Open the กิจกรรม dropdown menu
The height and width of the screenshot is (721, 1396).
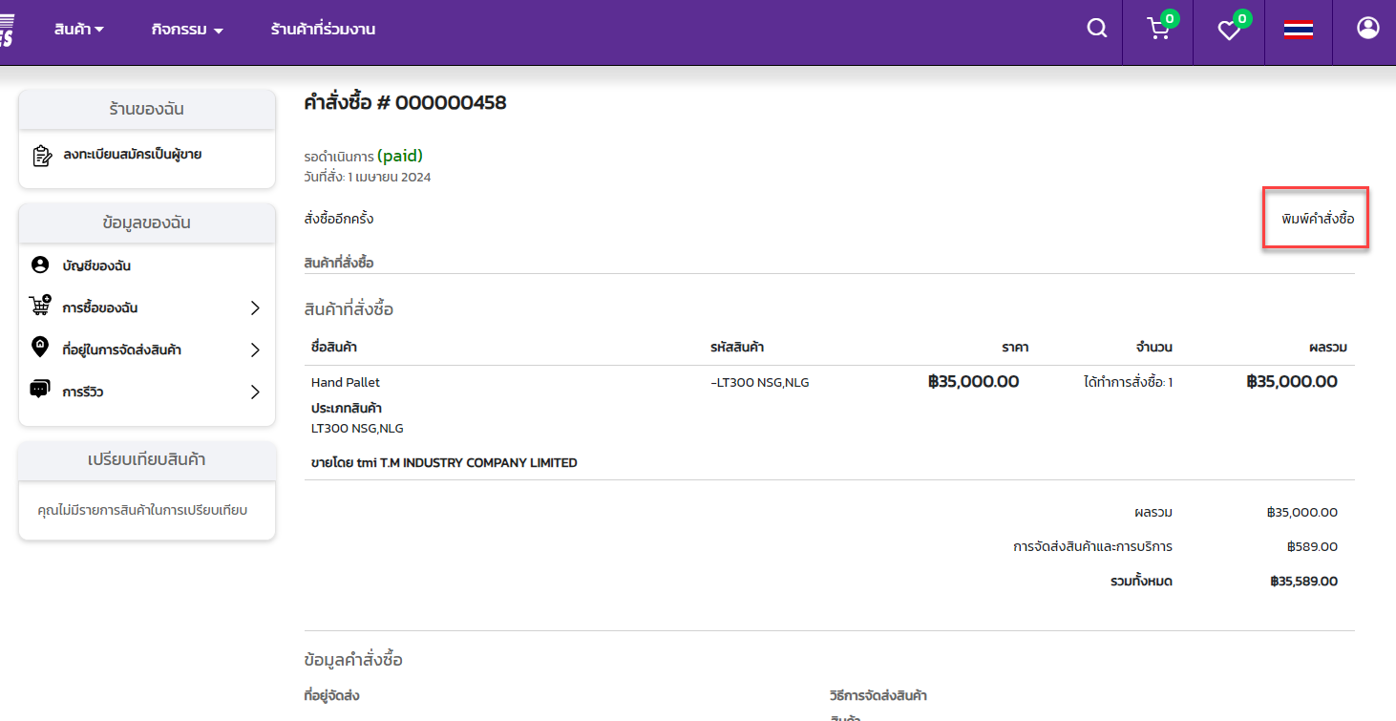(187, 30)
